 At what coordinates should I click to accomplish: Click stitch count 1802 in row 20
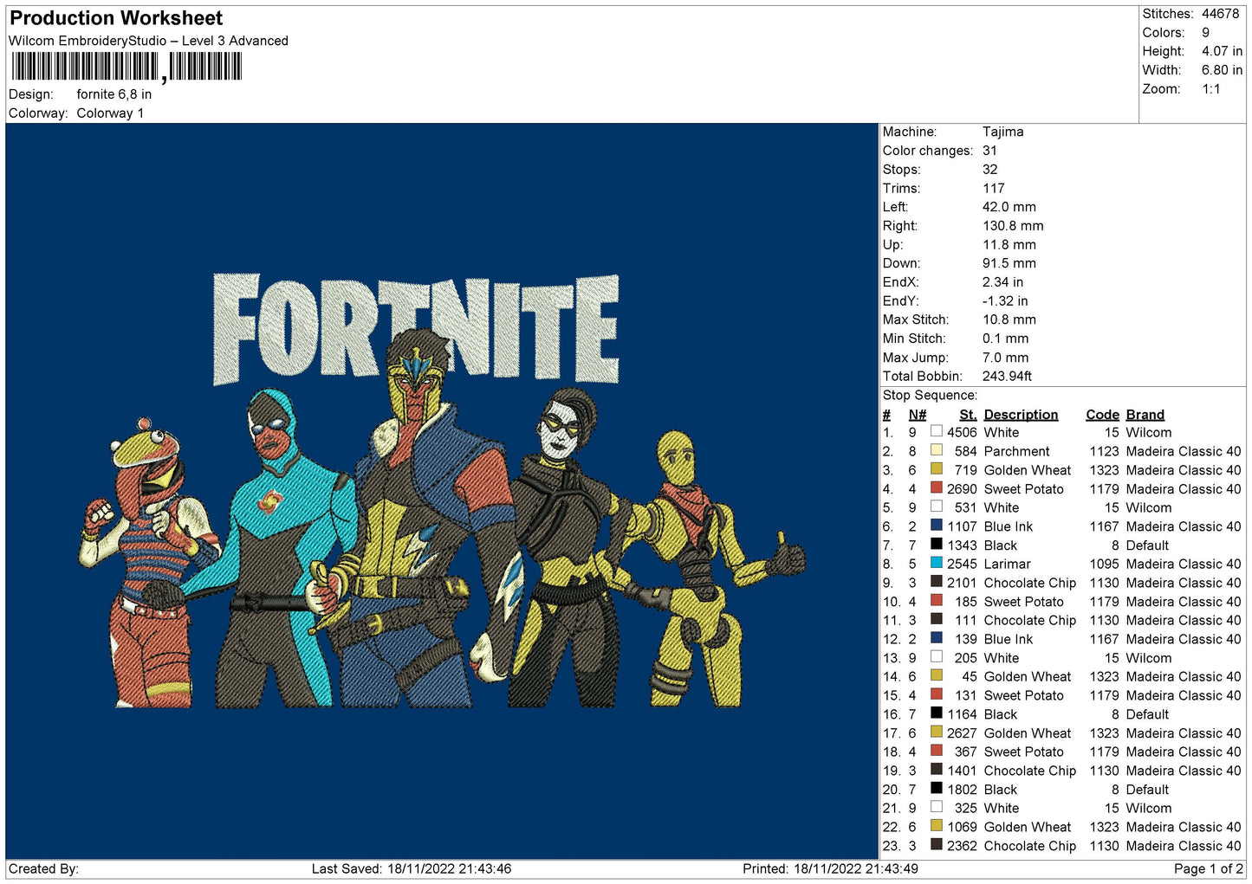[962, 790]
